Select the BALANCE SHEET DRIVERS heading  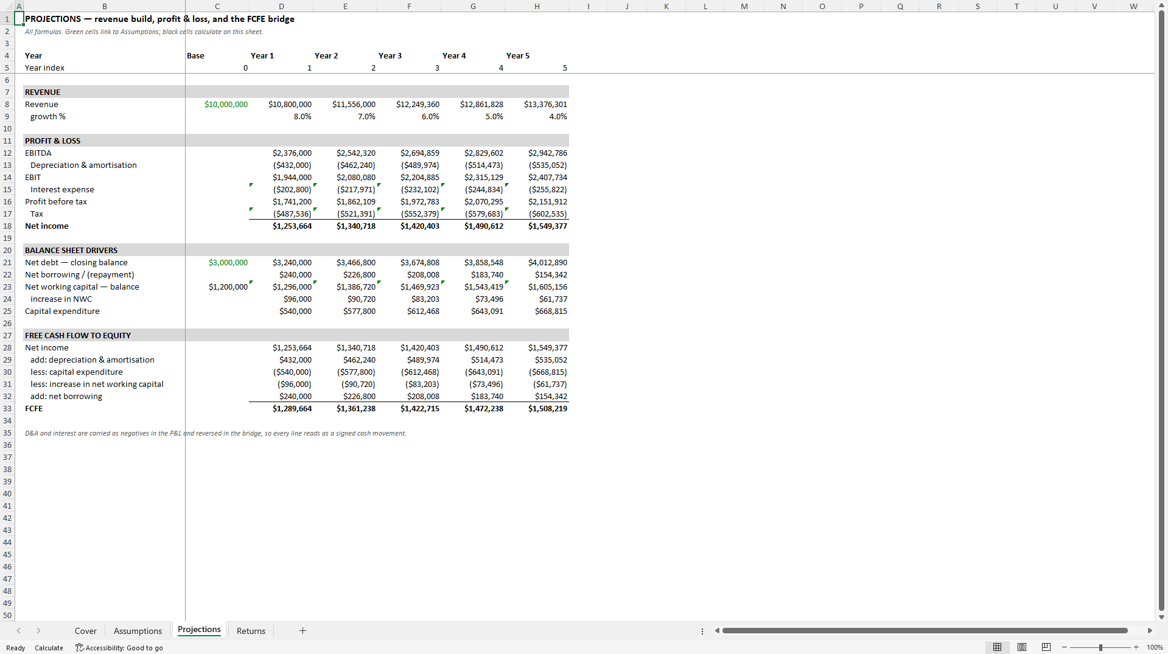pos(105,250)
